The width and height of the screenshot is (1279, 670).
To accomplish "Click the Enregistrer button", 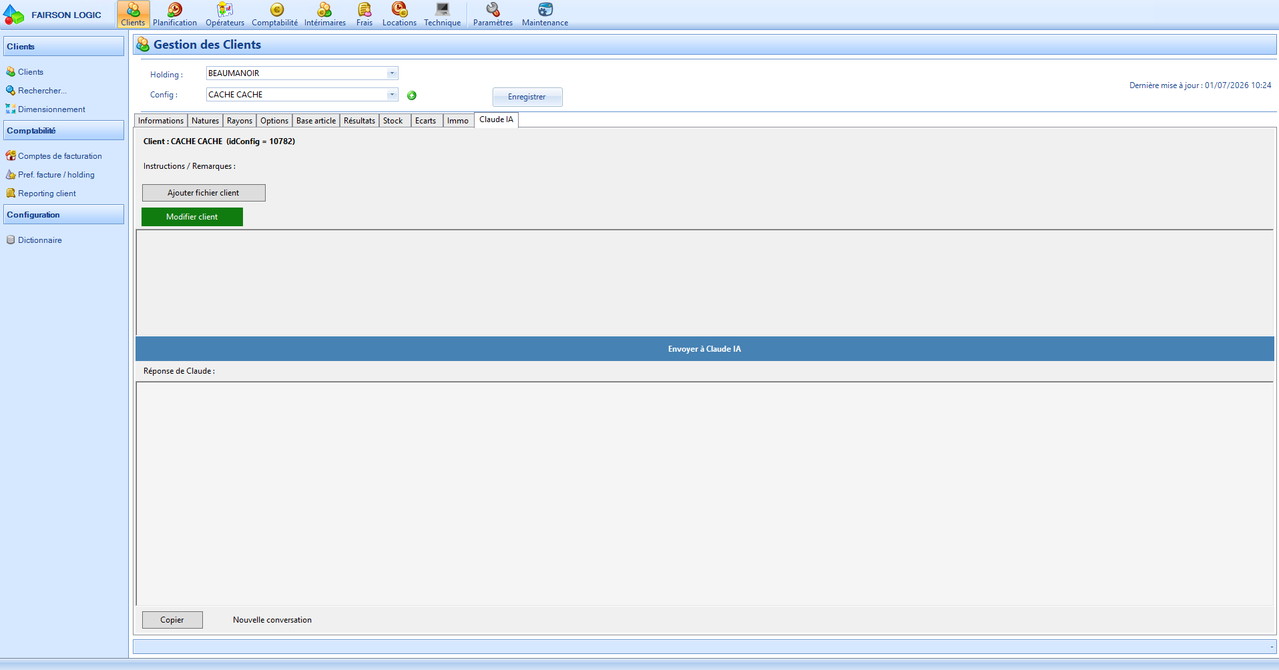I will click(527, 97).
